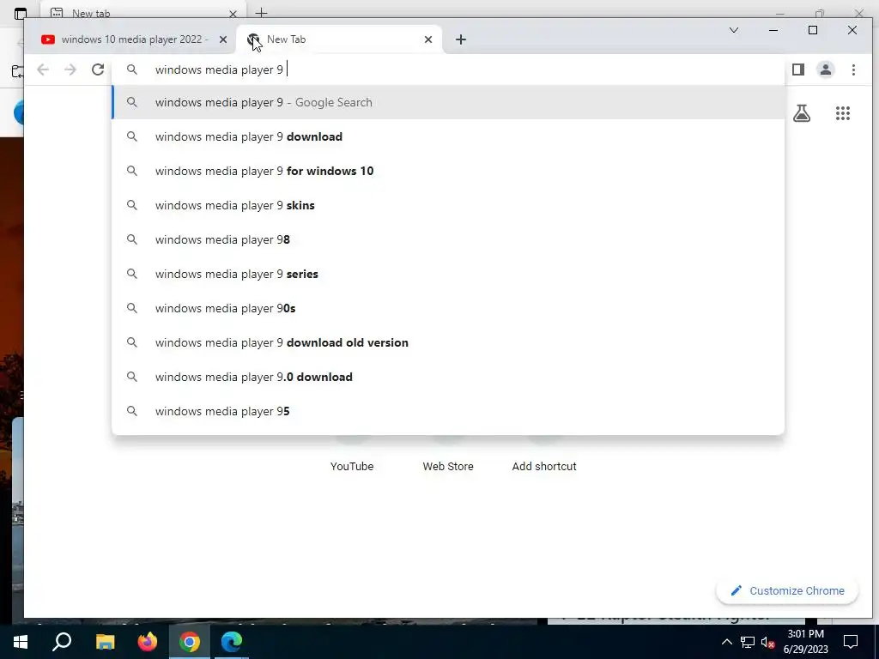
Task: Close the YouTube media player tab
Action: pos(222,39)
